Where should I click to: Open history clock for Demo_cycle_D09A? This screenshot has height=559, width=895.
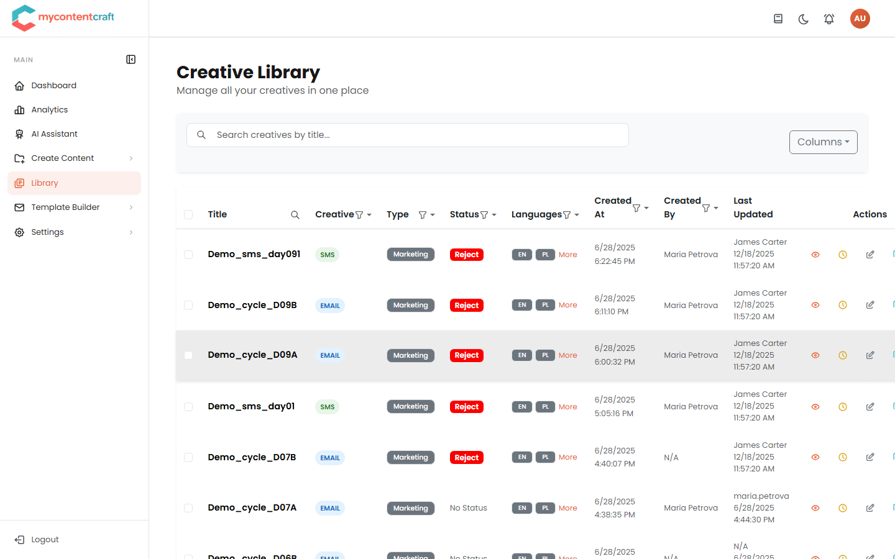pyautogui.click(x=843, y=355)
